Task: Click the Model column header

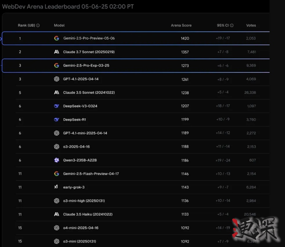Action: [59, 25]
